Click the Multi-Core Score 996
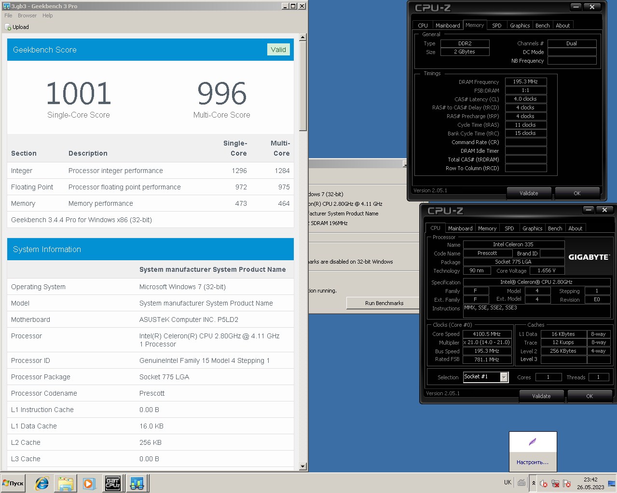617x493 pixels. (222, 93)
